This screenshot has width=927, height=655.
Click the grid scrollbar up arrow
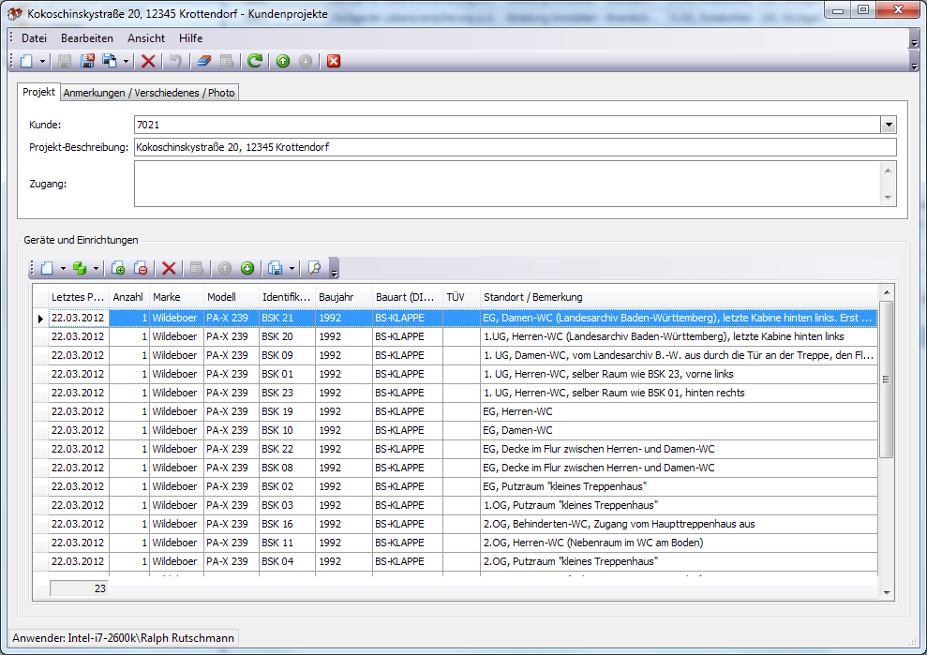(x=886, y=292)
